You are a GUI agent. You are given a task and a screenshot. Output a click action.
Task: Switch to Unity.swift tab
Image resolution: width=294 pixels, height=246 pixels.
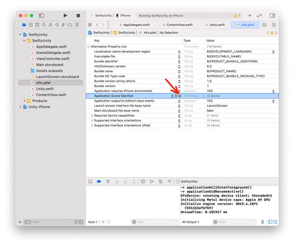pyautogui.click(x=215, y=25)
